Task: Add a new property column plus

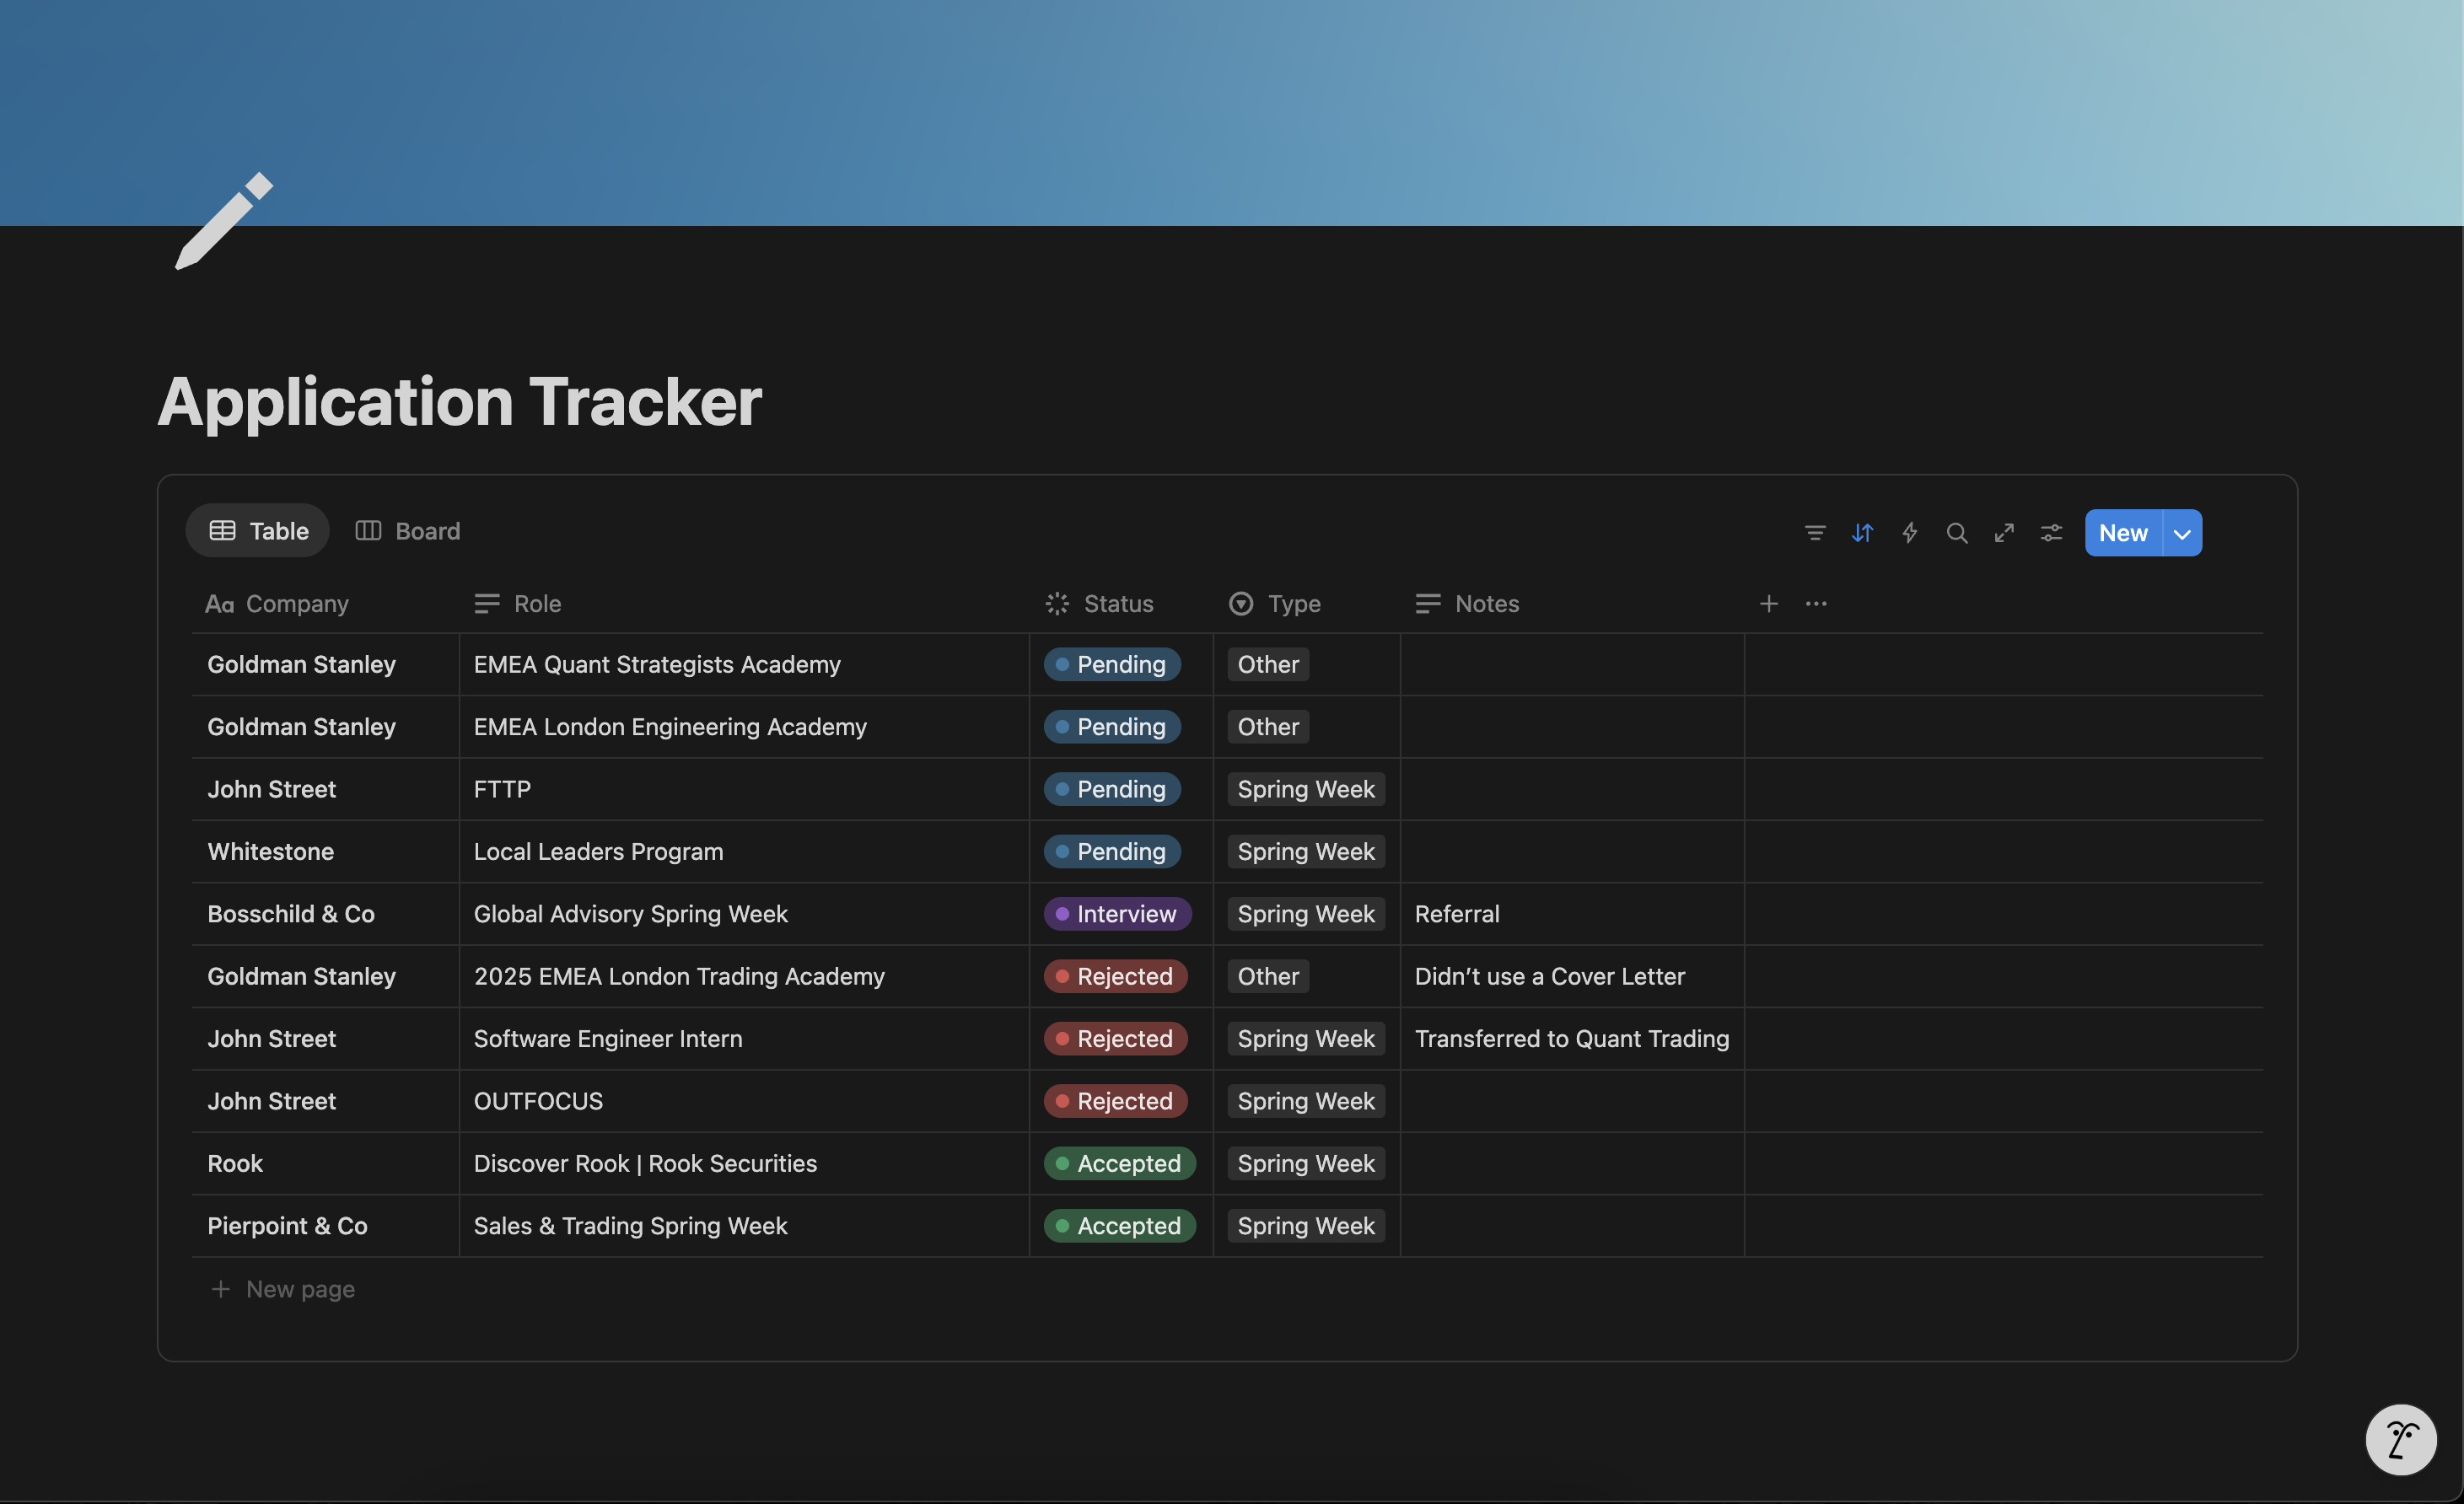Action: [1768, 604]
